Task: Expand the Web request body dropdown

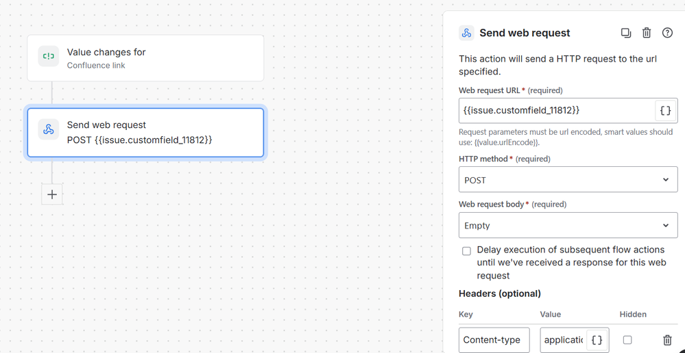Action: [568, 225]
